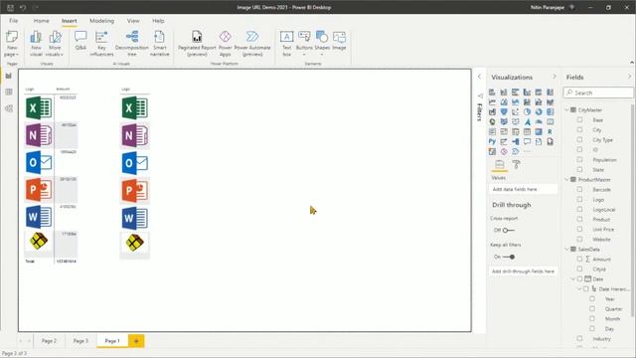Screen dimensions: 636x358
Task: Open the File menu
Action: 13,21
